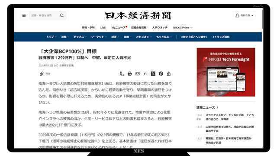Share the article on X icon

point(153,74)
